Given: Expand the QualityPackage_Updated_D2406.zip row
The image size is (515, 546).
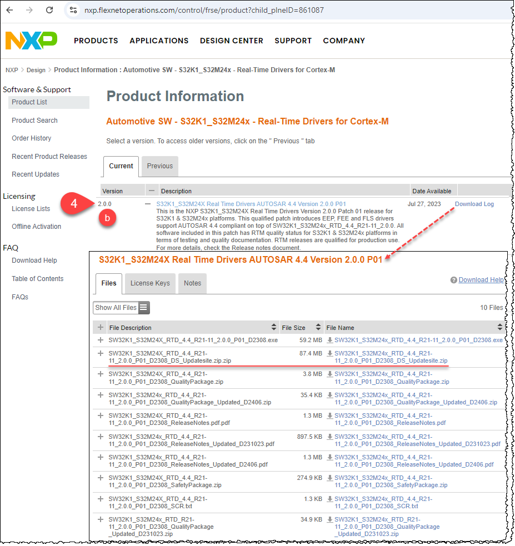Looking at the screenshot, I should (x=101, y=395).
